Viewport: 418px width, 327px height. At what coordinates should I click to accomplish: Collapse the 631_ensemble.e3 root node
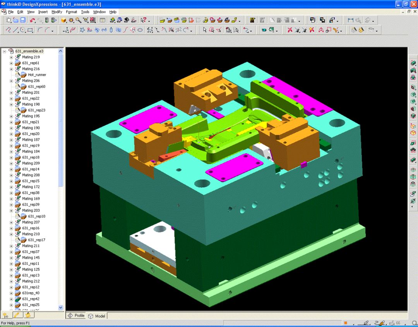point(4,51)
